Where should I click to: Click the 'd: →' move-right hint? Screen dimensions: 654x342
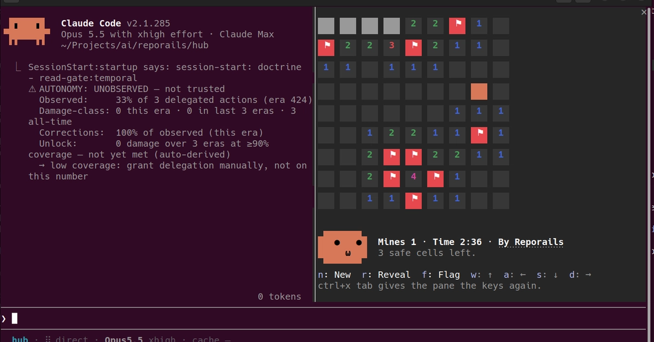pos(580,274)
